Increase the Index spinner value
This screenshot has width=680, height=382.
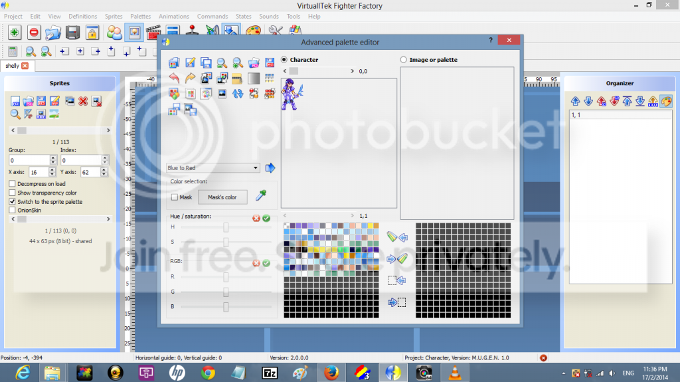click(x=104, y=158)
